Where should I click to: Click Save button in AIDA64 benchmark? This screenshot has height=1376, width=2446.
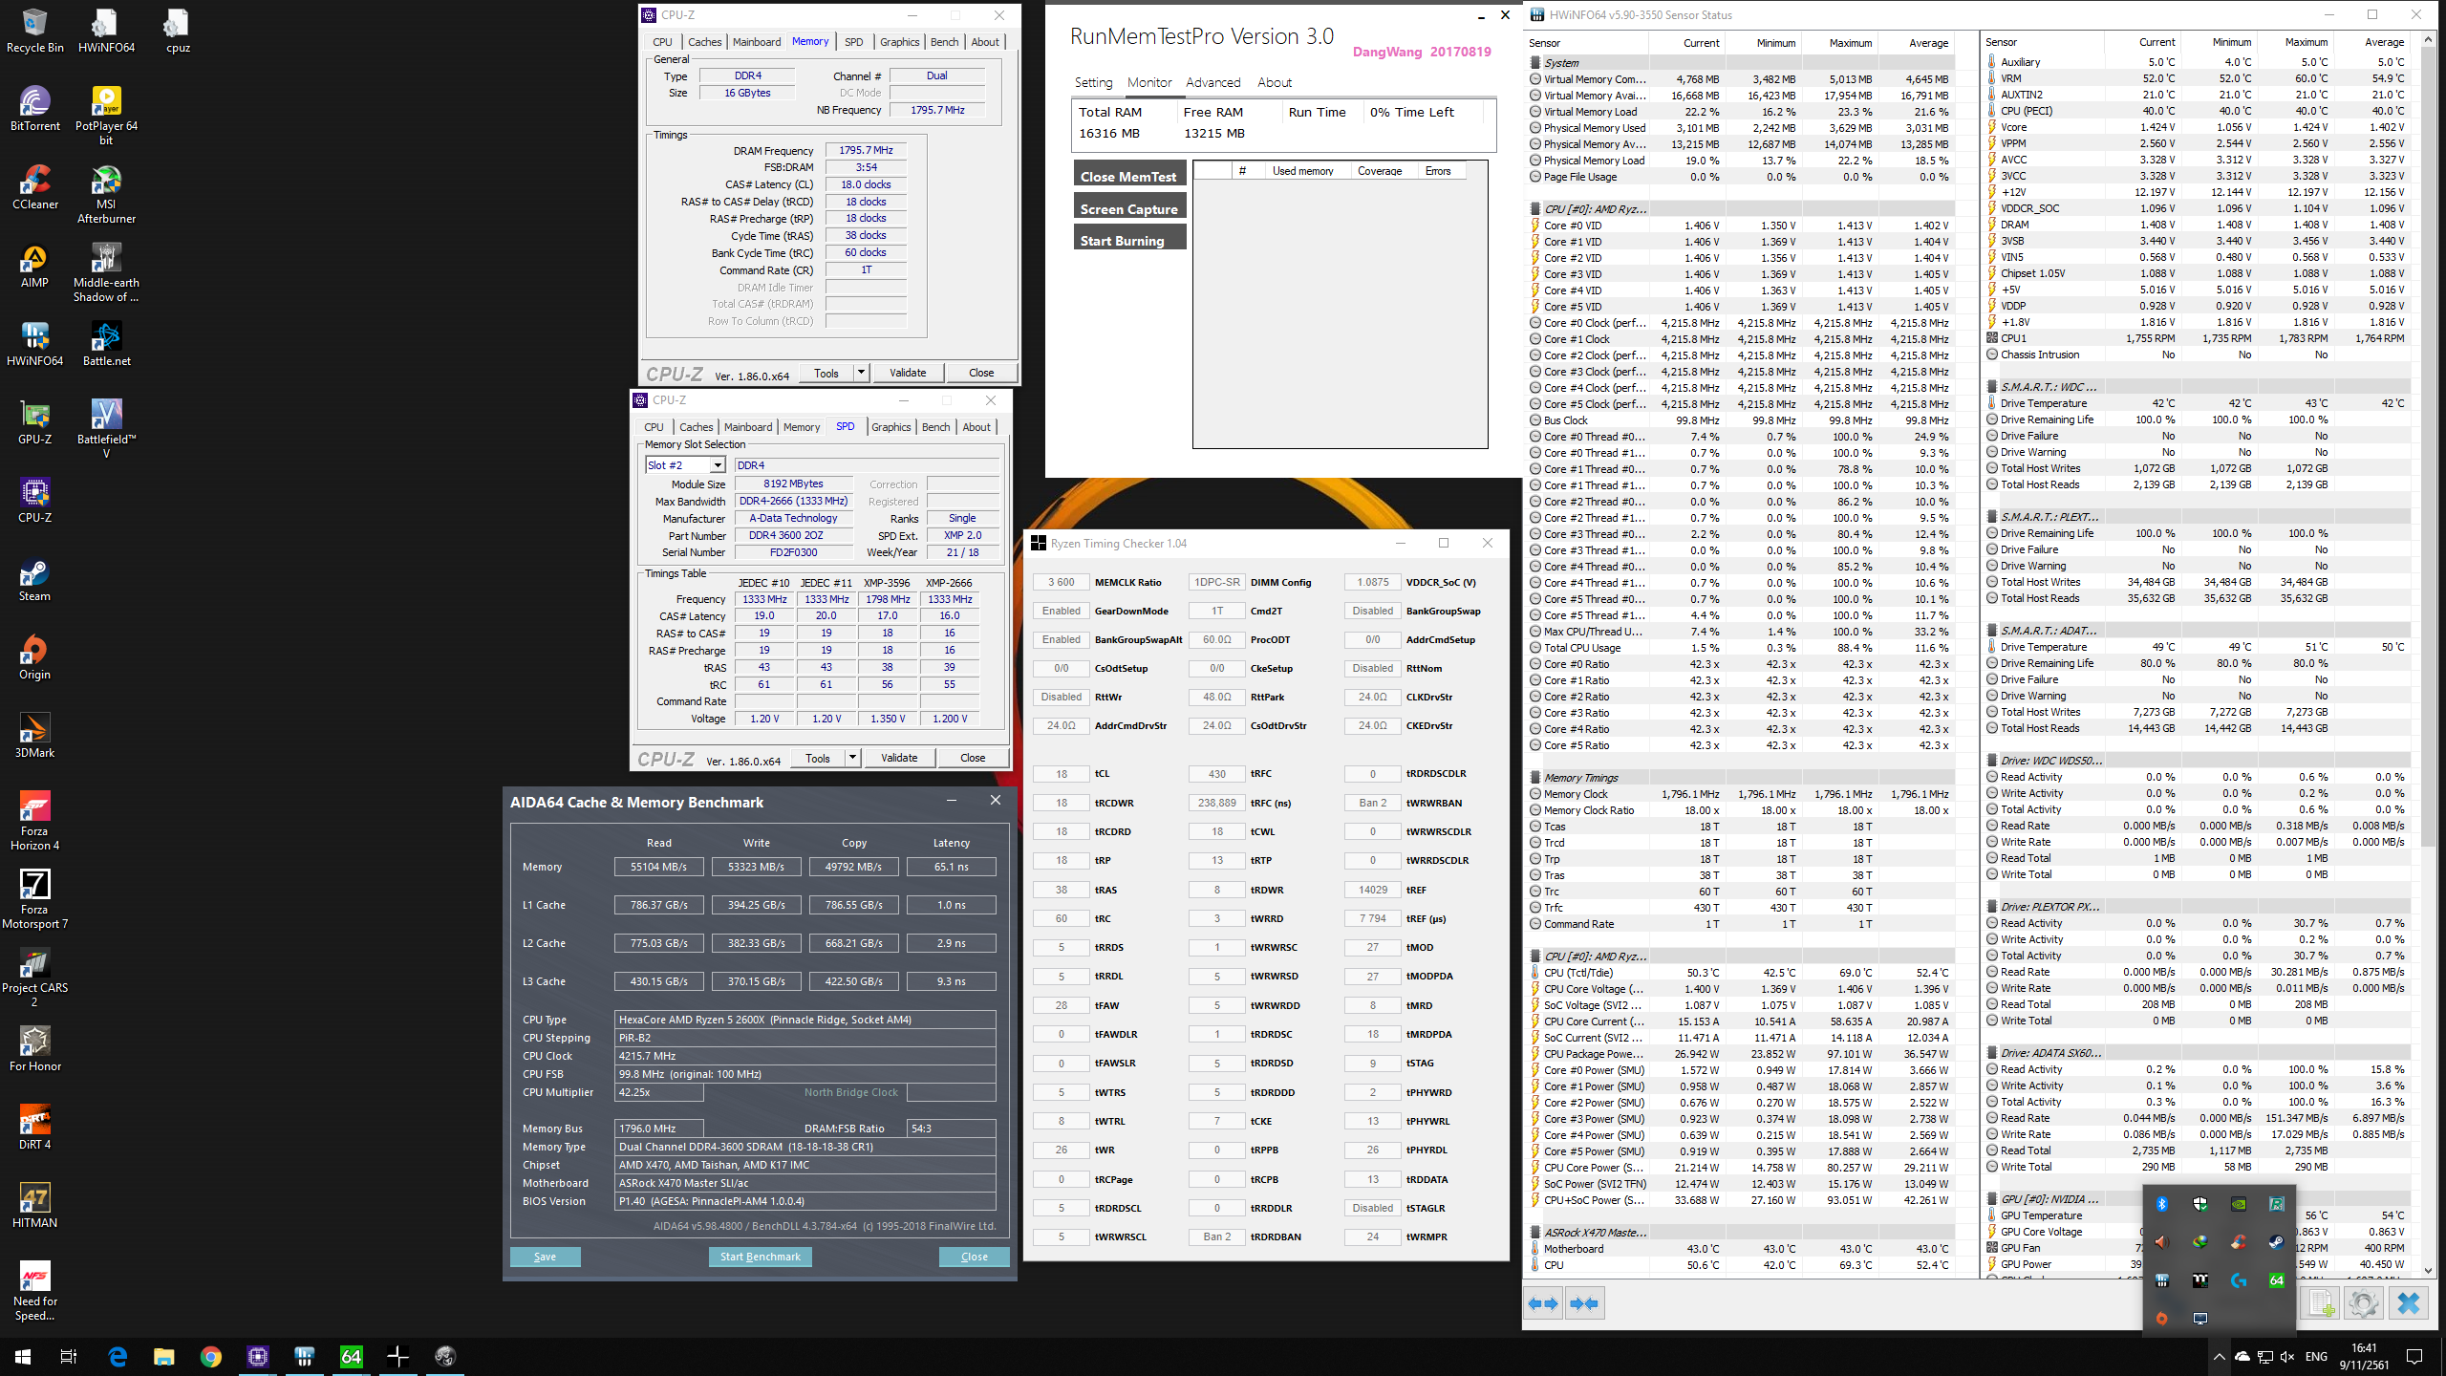click(x=545, y=1257)
